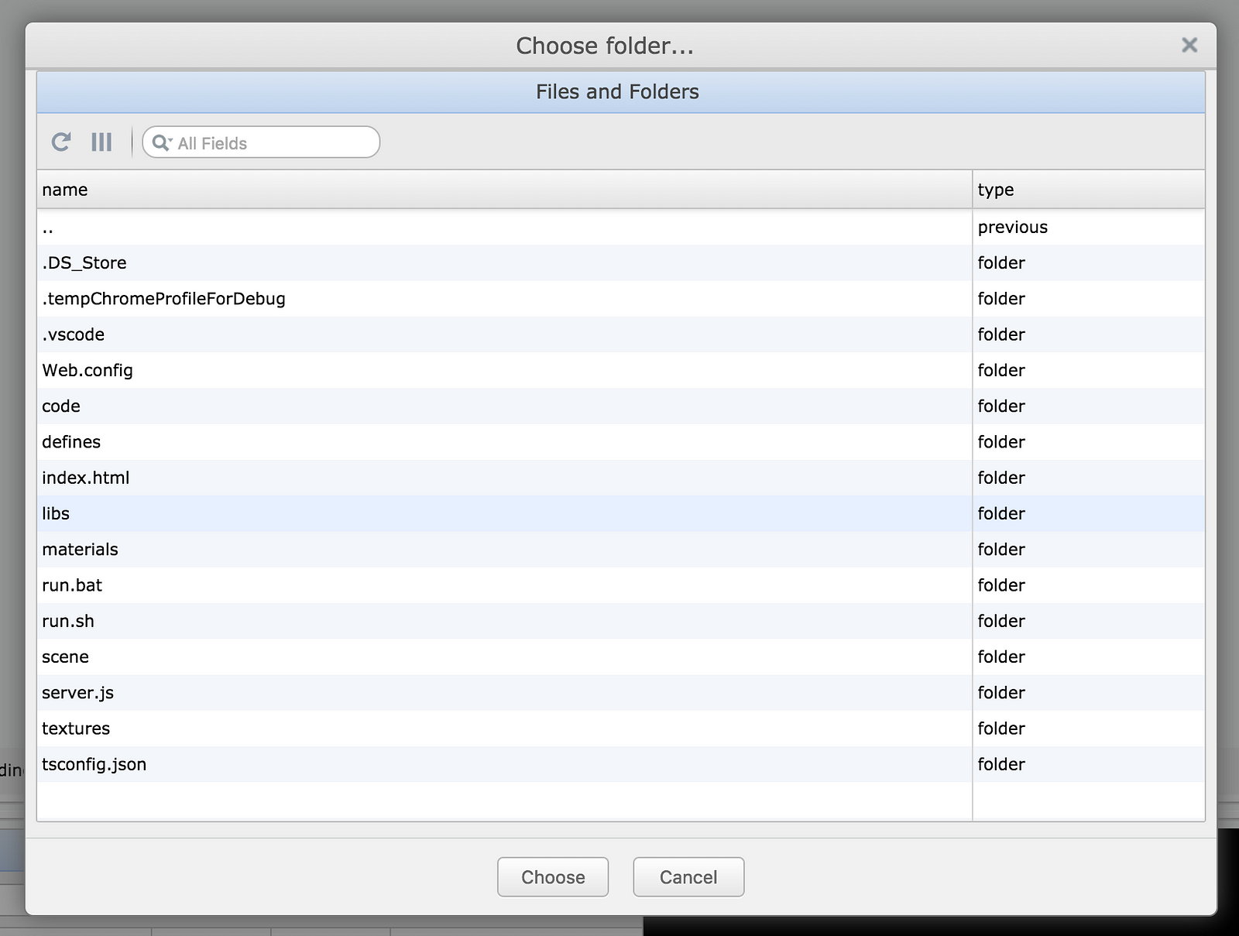Click the Cancel button

(x=688, y=877)
